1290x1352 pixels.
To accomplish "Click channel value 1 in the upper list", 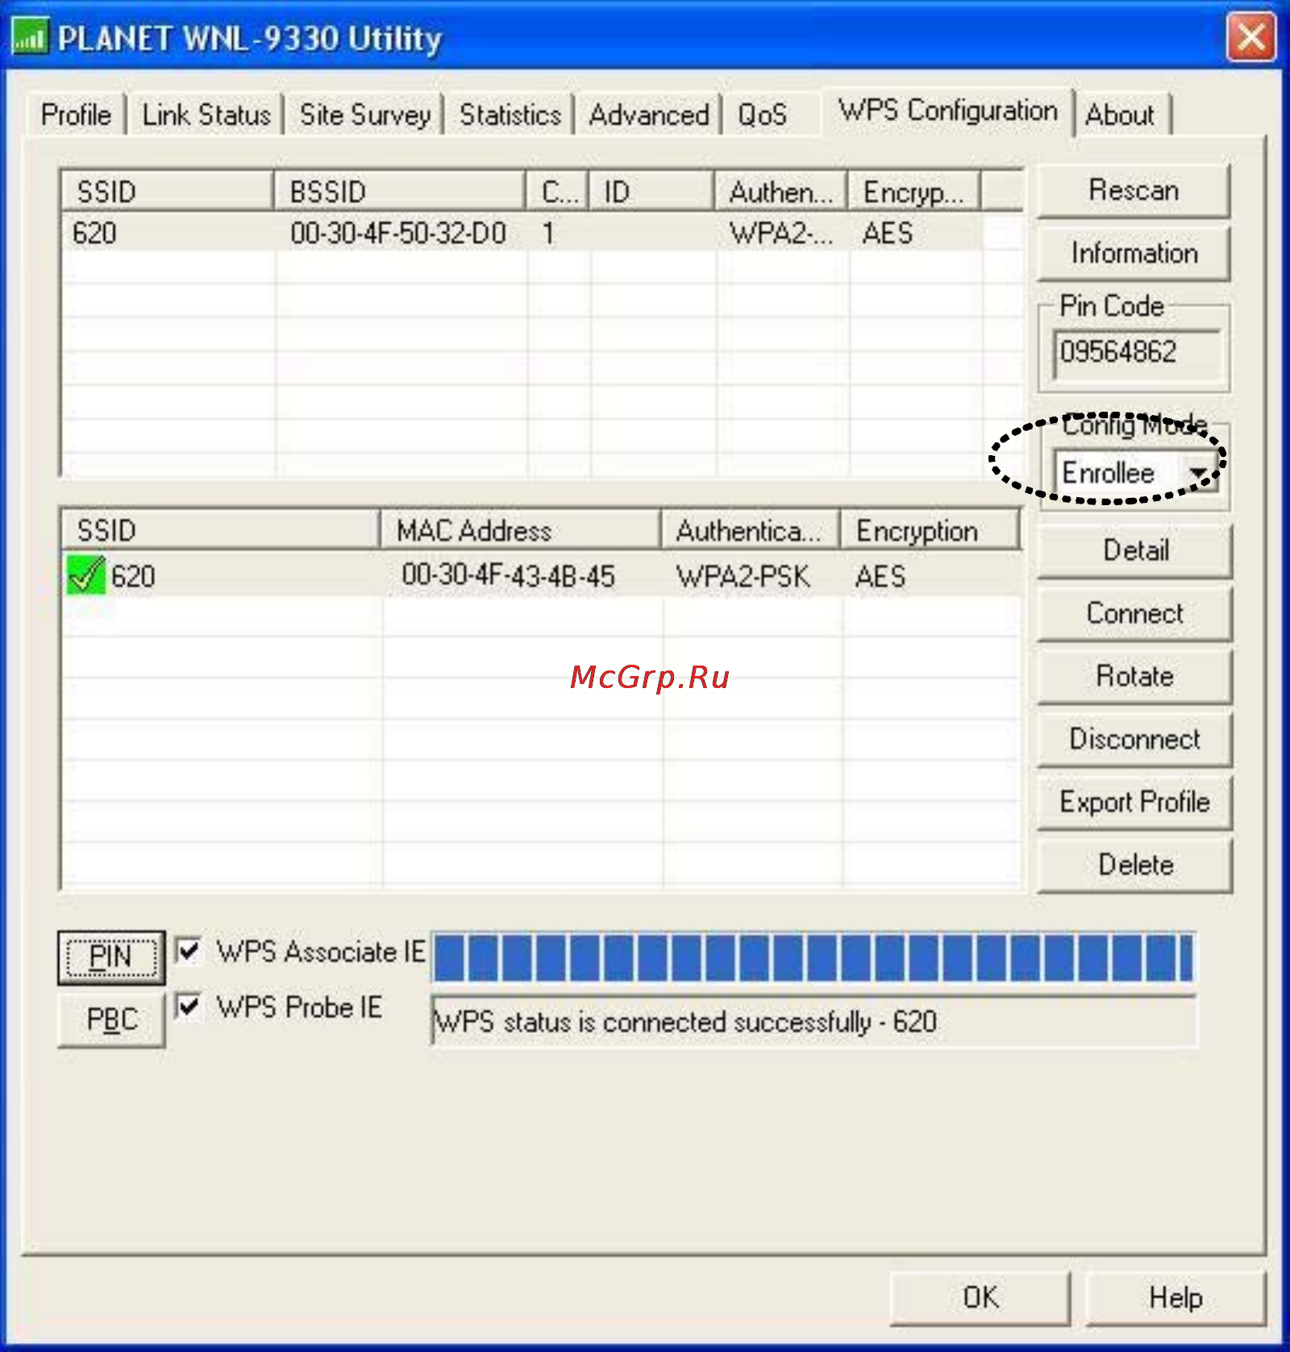I will pos(548,233).
